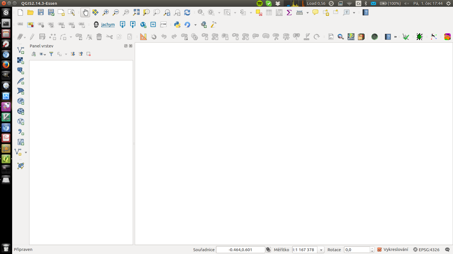Save the project with floppy icon

coord(41,12)
